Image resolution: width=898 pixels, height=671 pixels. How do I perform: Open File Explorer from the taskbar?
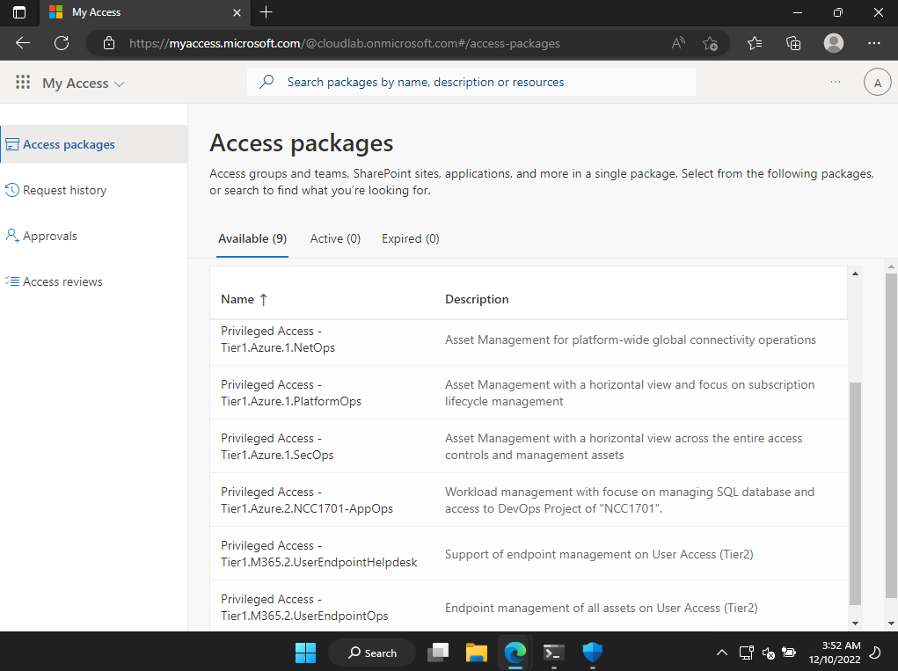[x=477, y=653]
